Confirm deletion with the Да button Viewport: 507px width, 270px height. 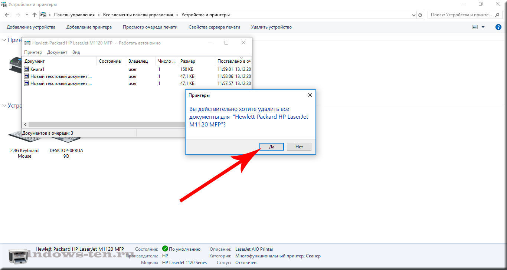[x=272, y=146]
